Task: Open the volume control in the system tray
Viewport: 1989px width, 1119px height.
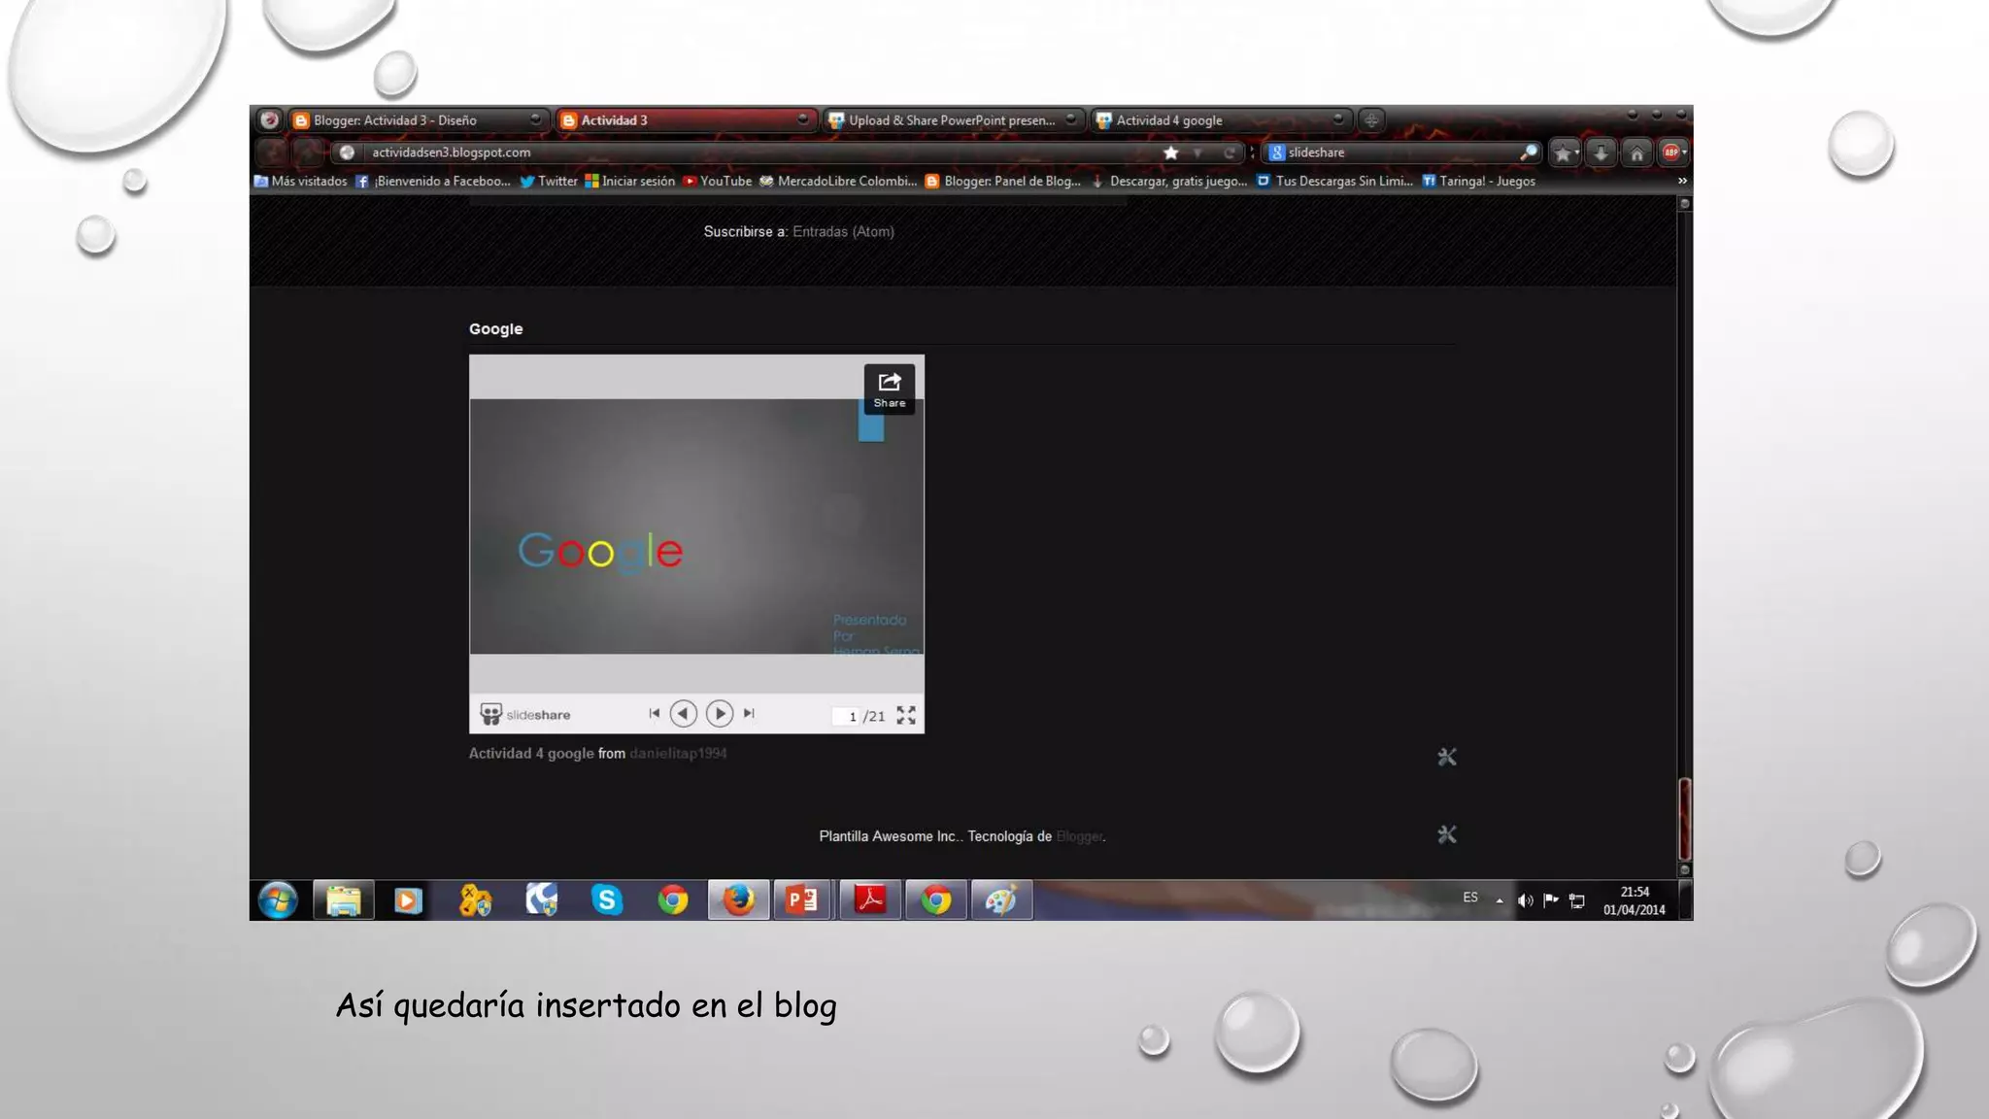Action: pos(1526,901)
